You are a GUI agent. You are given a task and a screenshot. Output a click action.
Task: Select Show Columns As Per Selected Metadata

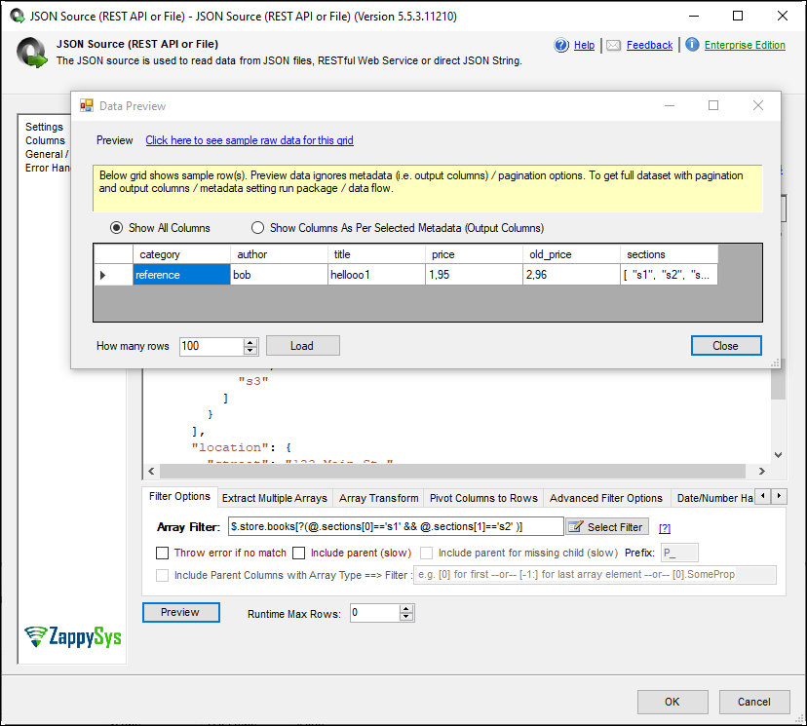tap(257, 227)
